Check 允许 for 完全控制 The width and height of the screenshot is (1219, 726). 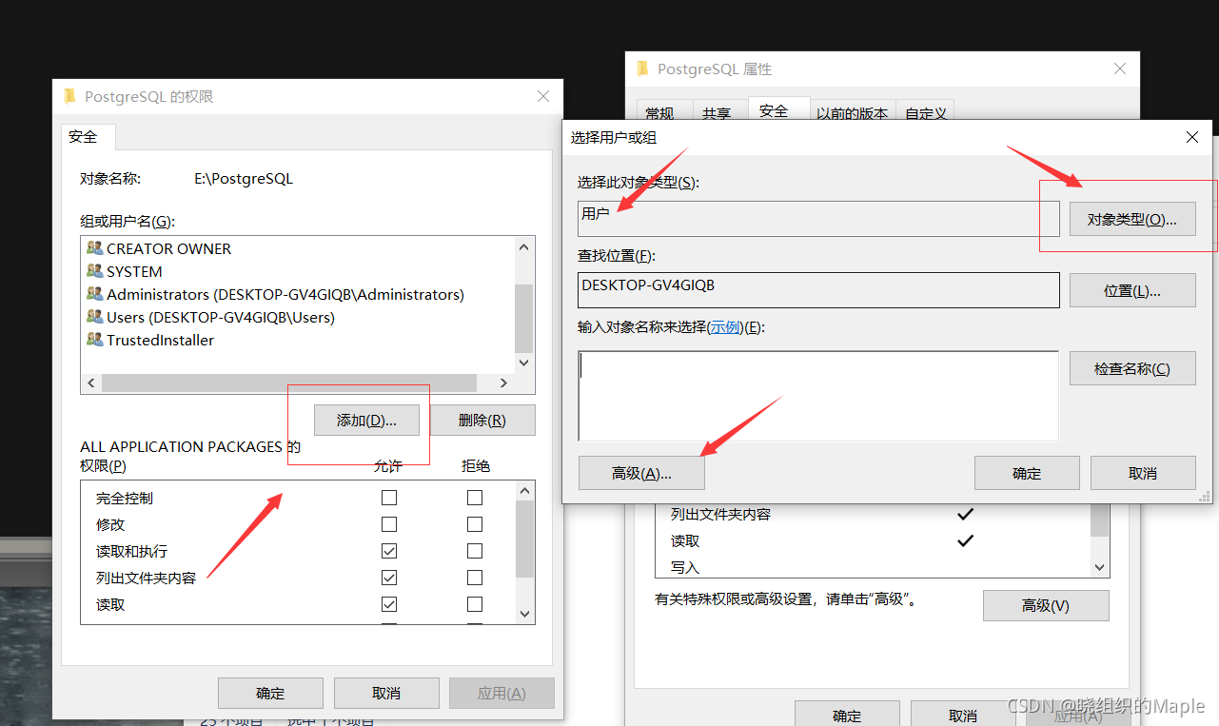coord(389,498)
